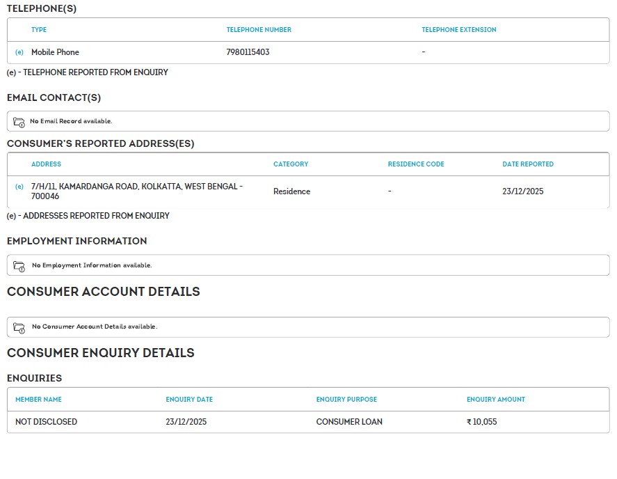
Task: Click the (e) marker beside the Kamardanga Road address
Action: (x=19, y=187)
